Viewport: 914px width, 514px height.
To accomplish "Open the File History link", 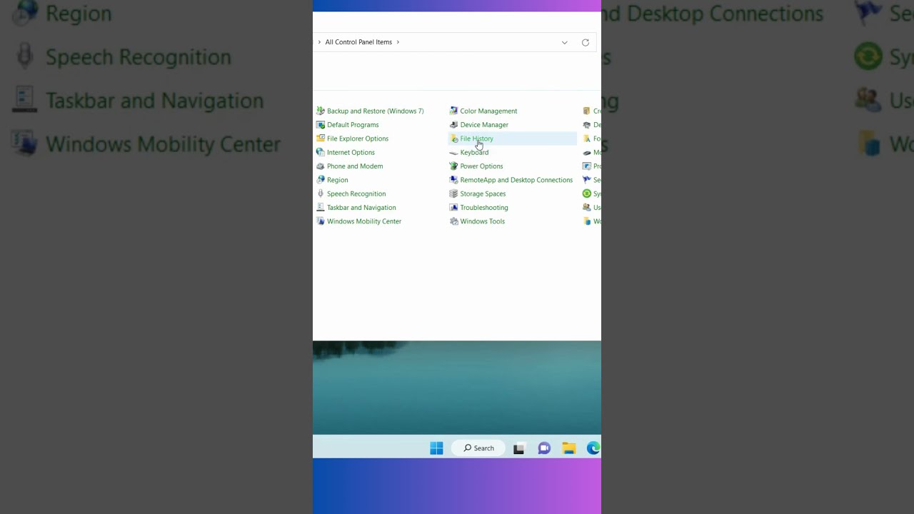I will pos(476,138).
